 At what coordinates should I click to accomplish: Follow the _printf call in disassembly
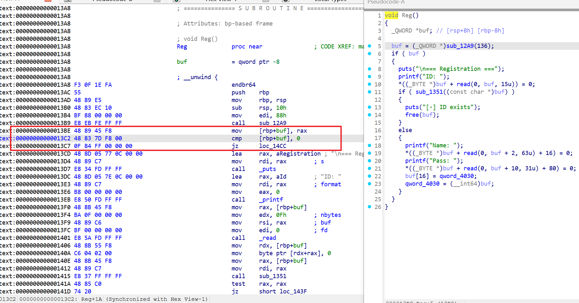click(271, 200)
